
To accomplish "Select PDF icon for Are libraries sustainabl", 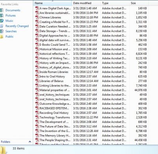I will pyautogui.click(x=37, y=13).
